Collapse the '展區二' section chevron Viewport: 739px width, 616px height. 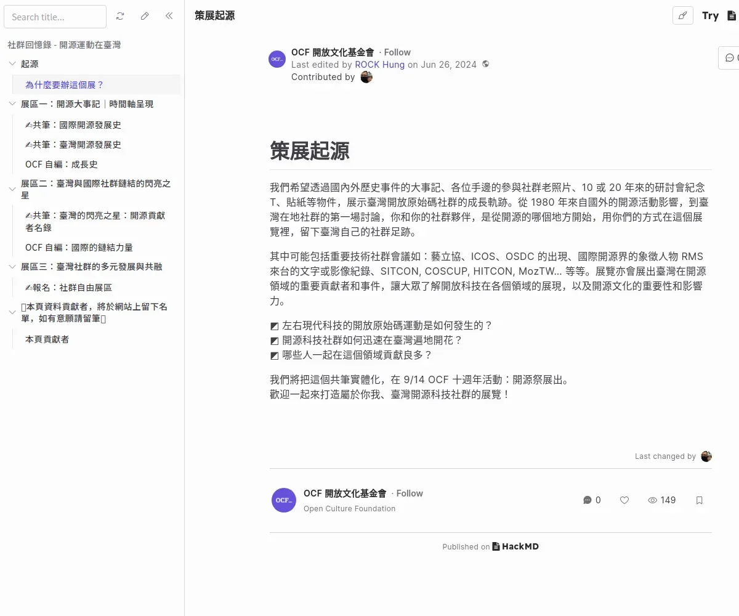click(12, 189)
